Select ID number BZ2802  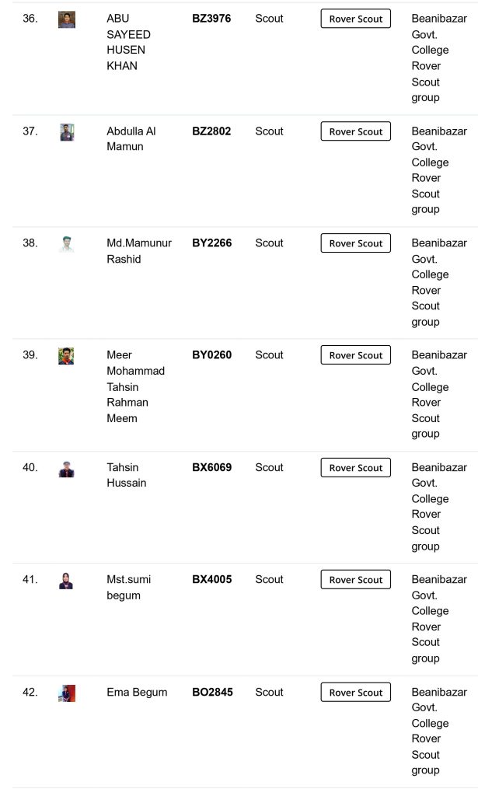click(211, 131)
